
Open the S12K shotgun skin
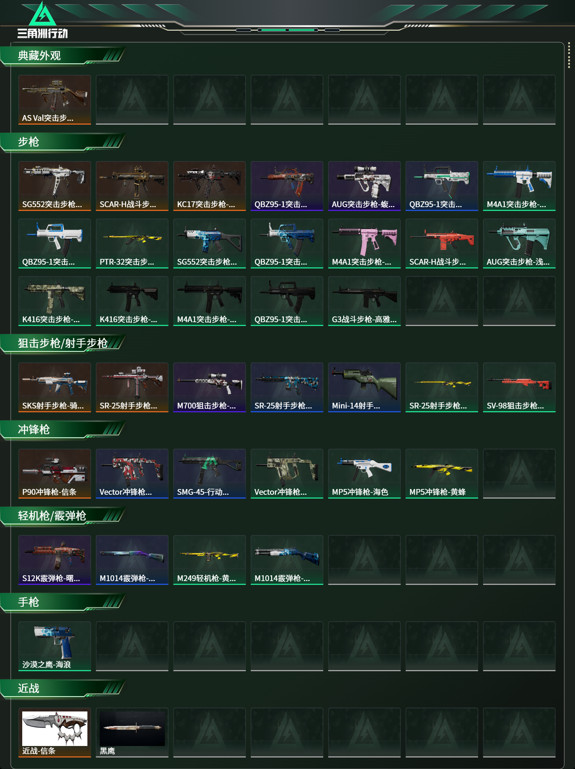(x=54, y=560)
